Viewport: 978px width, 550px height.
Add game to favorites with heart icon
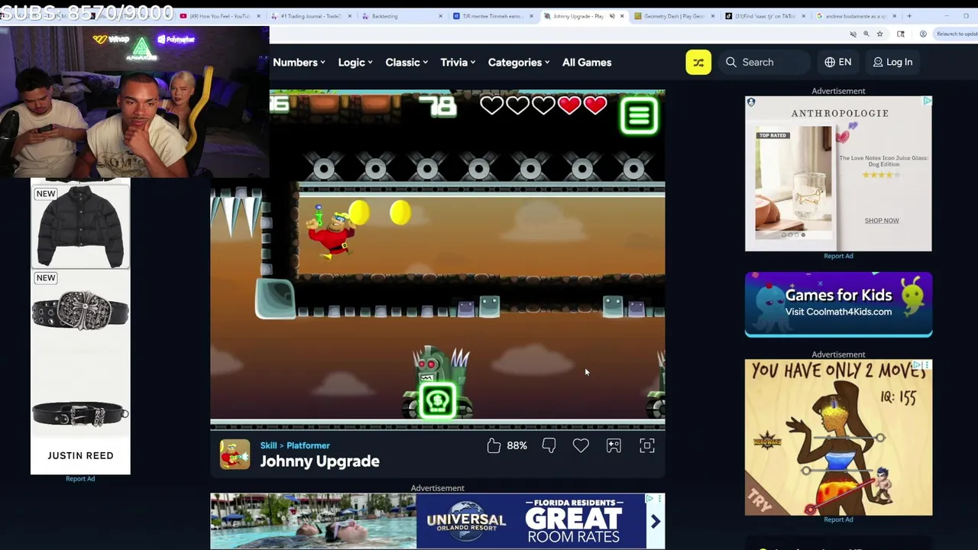click(581, 445)
